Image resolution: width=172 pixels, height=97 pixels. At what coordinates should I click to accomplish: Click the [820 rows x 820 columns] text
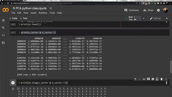click(x=32, y=75)
